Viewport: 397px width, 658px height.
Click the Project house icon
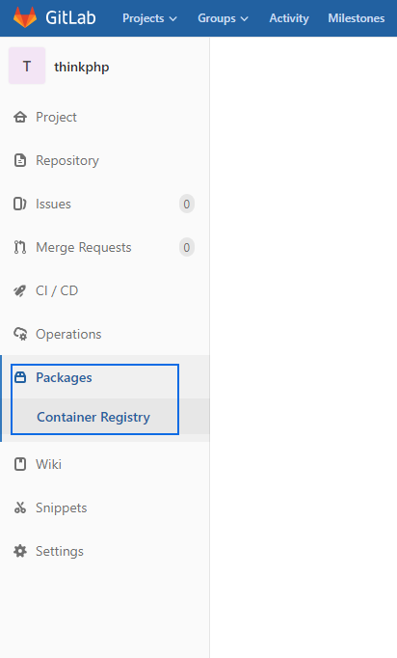[20, 117]
